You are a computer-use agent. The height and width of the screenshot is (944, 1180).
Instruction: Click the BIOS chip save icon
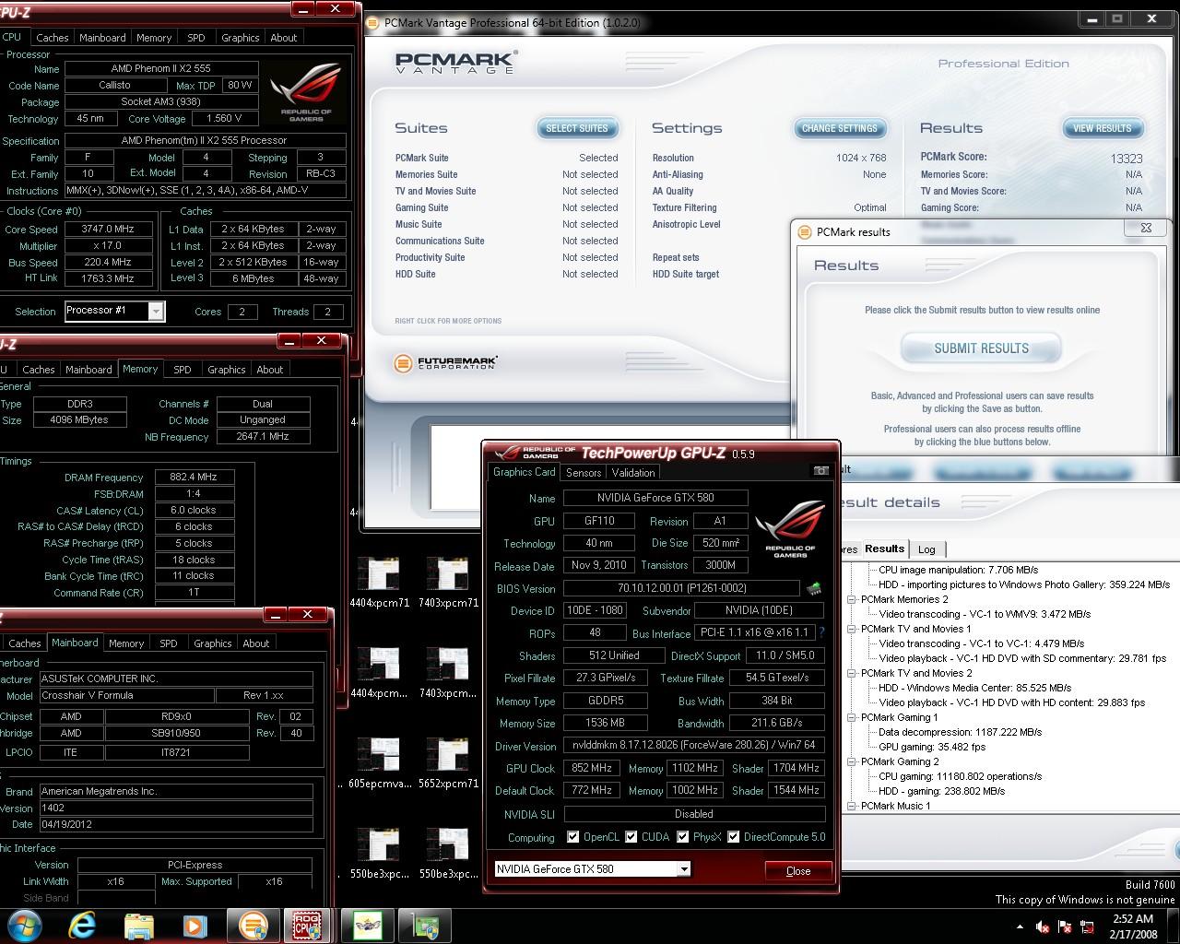pyautogui.click(x=814, y=588)
